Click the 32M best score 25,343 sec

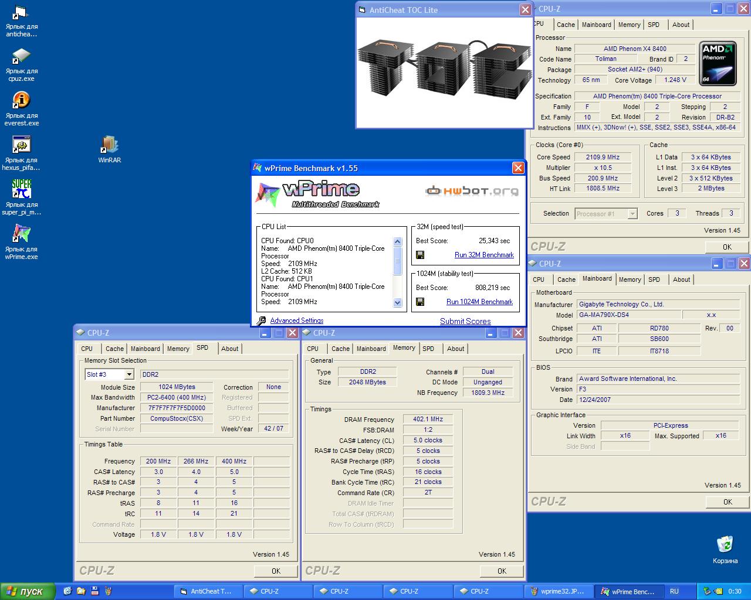(494, 241)
